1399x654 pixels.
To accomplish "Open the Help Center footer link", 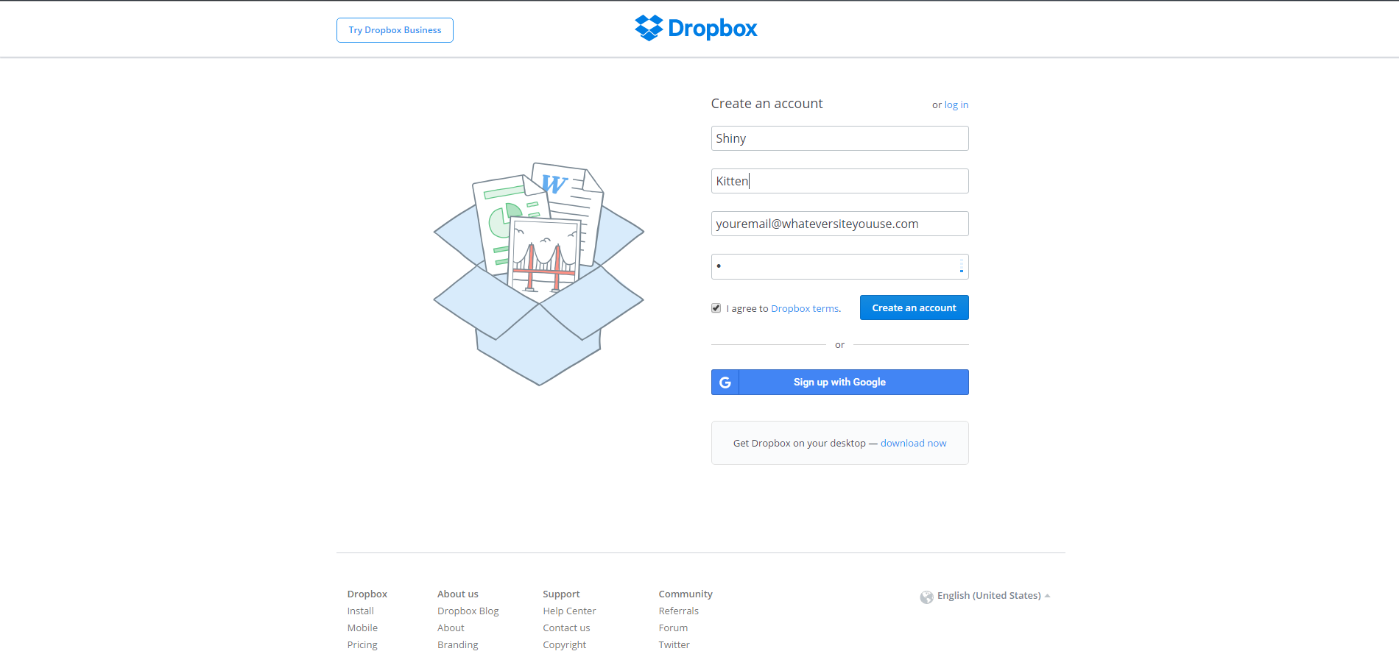I will (569, 611).
